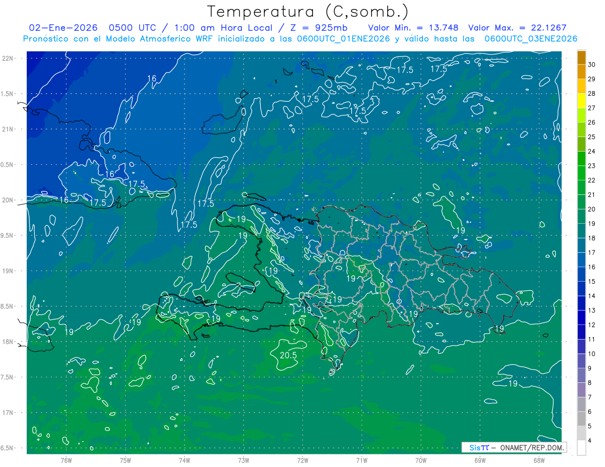Pick the white swatch at the scale bottom
This screenshot has height=467, width=605.
[581, 448]
